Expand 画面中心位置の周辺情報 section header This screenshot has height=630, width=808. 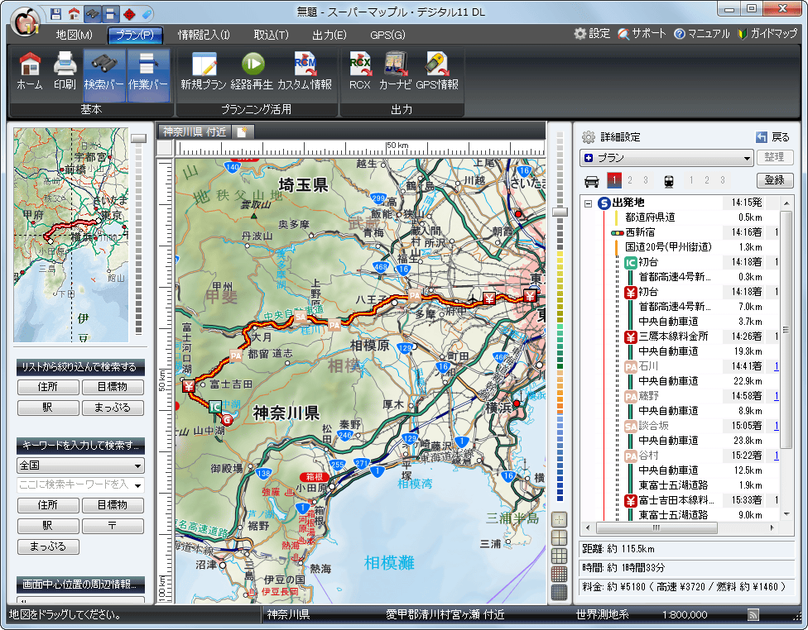click(80, 585)
